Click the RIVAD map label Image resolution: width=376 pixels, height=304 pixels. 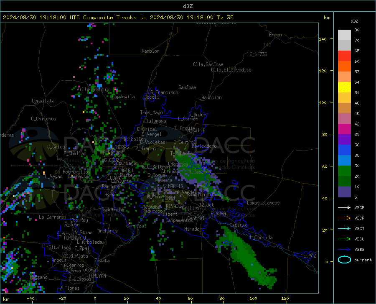tap(172, 206)
